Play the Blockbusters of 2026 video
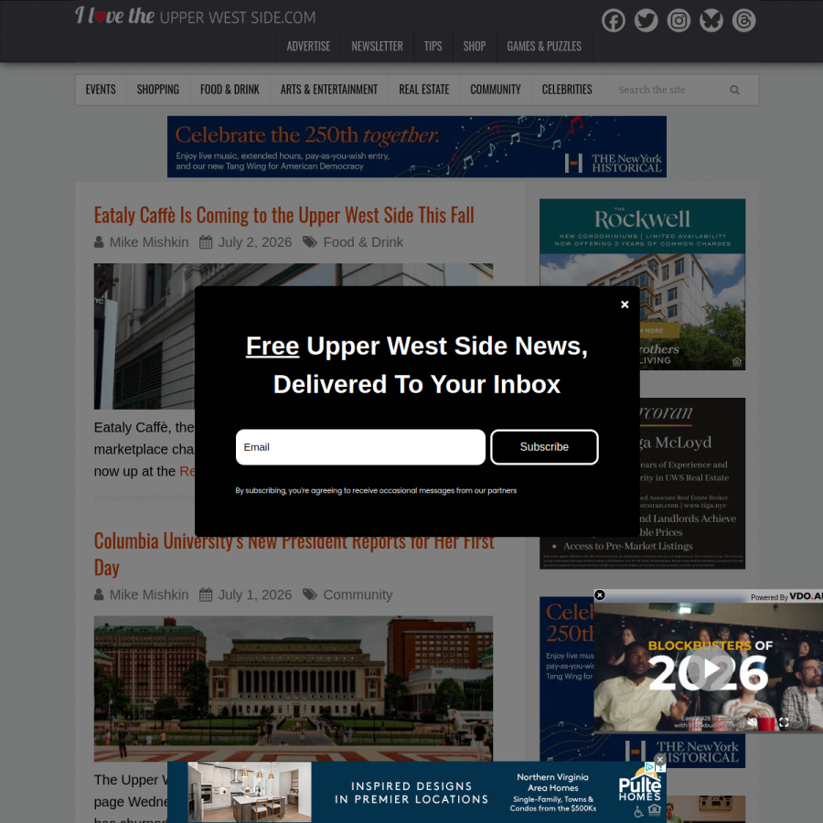823x823 pixels. [x=708, y=669]
